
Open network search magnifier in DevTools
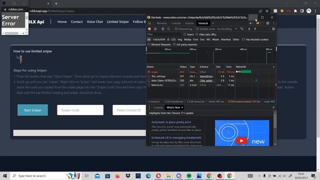[x=168, y=29]
